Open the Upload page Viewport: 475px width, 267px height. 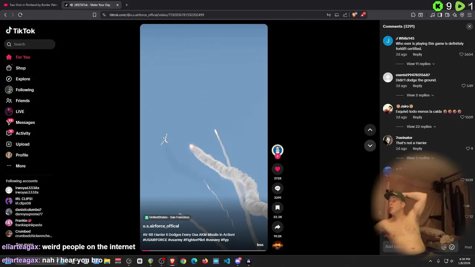point(17,144)
